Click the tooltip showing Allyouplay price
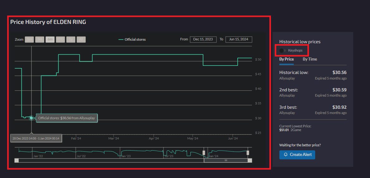The image size is (370, 178). pos(67,118)
